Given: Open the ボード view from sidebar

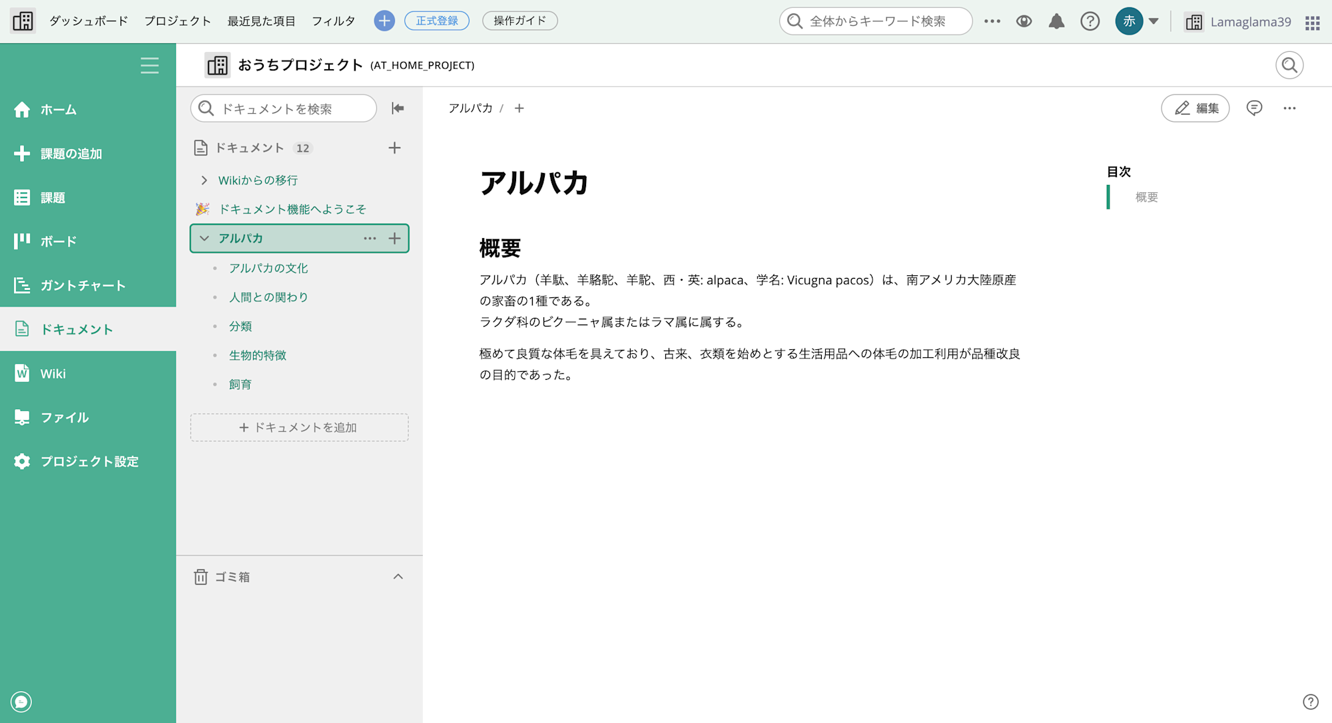Looking at the screenshot, I should click(x=57, y=241).
